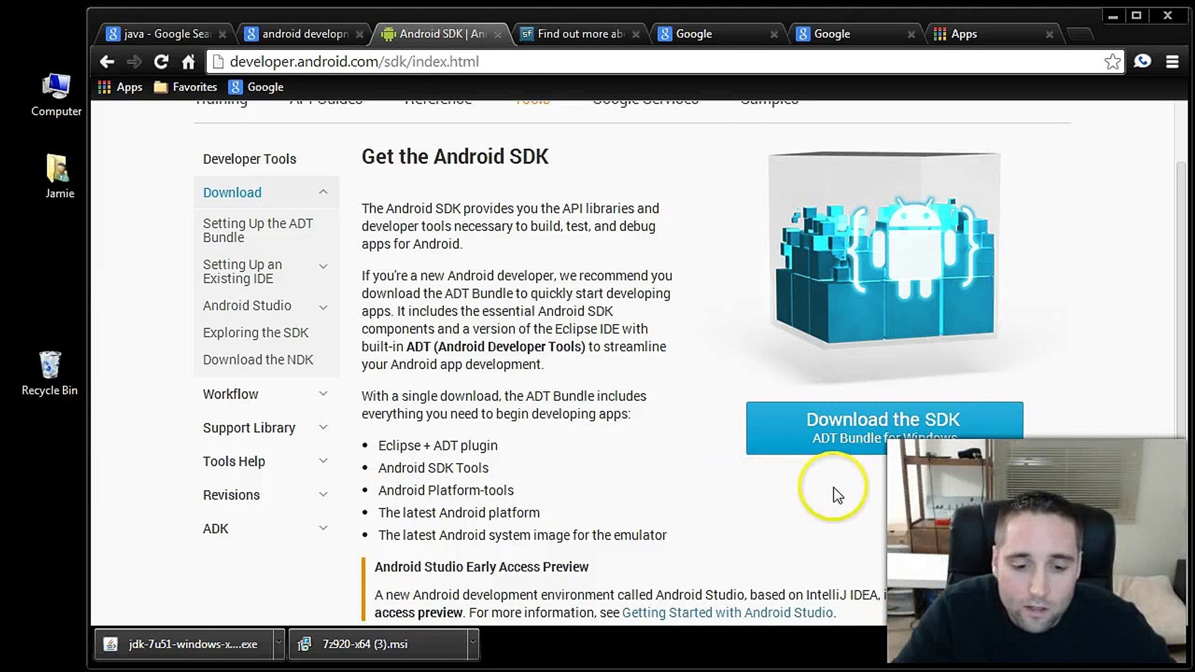Screen dimensions: 1195x672
Task: Click the chat bubble extension icon
Action: pos(1143,61)
